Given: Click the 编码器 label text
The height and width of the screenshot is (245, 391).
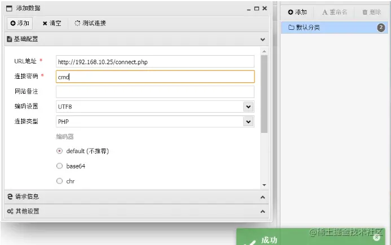Looking at the screenshot, I should (x=65, y=136).
